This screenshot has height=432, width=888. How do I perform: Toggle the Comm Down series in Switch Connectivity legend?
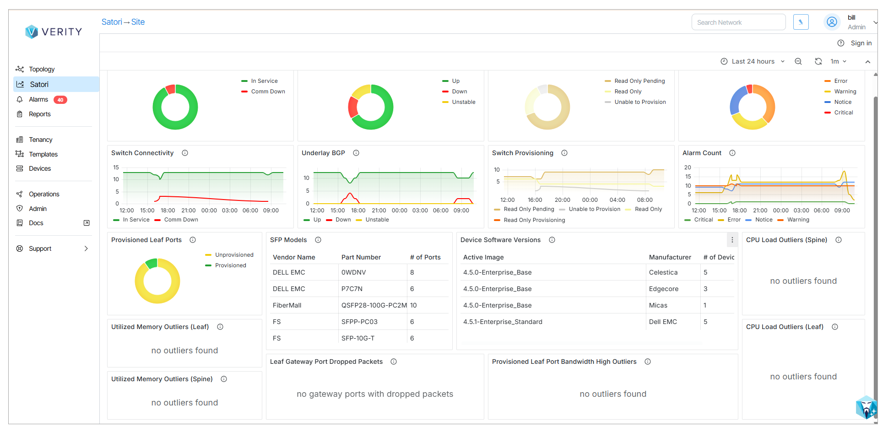(x=181, y=220)
